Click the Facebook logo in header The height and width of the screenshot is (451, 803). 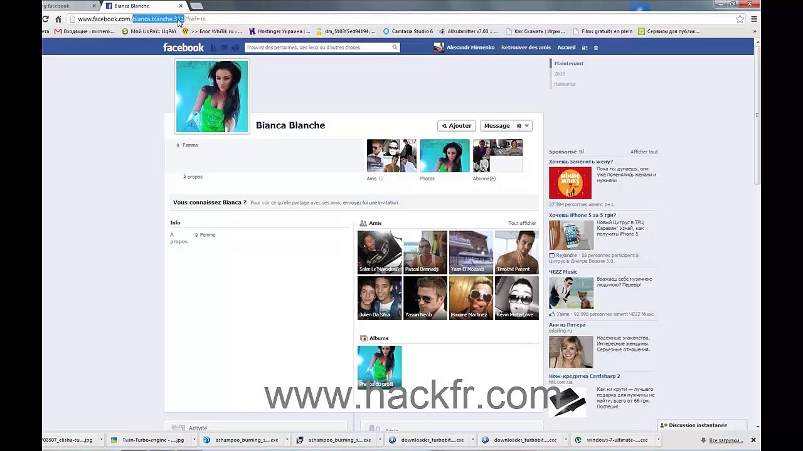click(x=183, y=48)
